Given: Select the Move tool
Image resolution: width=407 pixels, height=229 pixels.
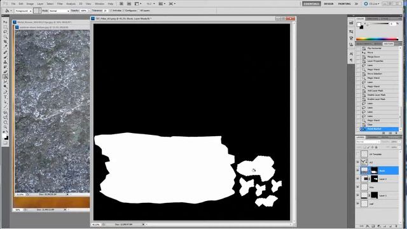Looking at the screenshot, I should coord(6,22).
